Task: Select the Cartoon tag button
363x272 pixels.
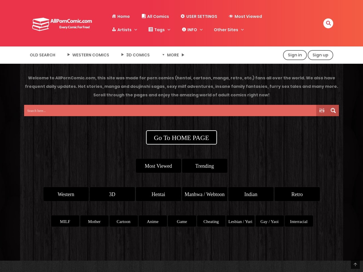Action: click(x=123, y=221)
